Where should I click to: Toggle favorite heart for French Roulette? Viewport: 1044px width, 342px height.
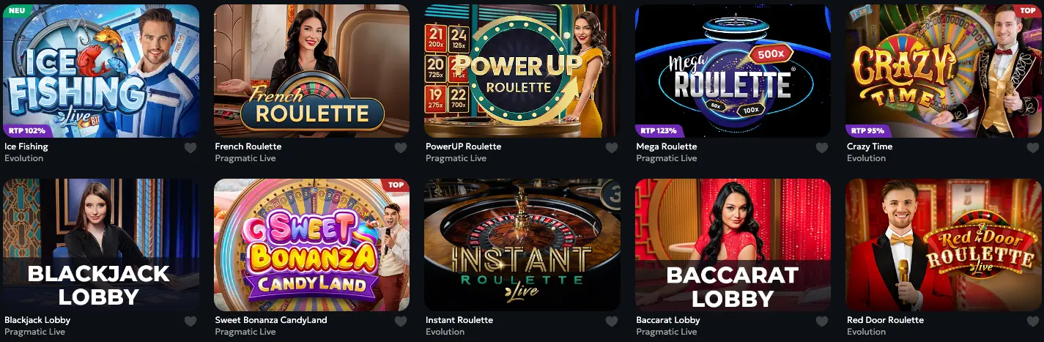[401, 147]
